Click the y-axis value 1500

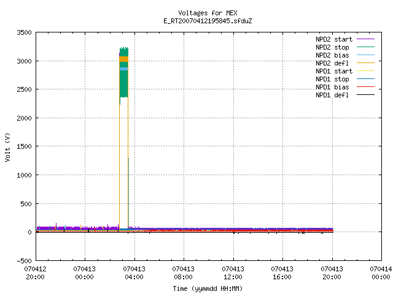tap(25, 146)
